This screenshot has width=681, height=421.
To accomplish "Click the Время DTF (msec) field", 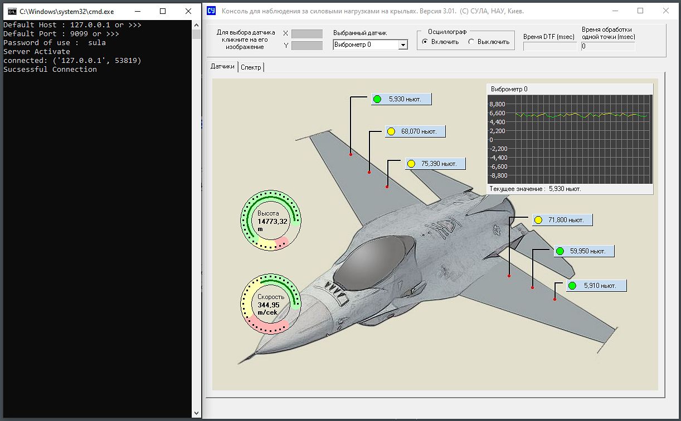I will coord(549,47).
